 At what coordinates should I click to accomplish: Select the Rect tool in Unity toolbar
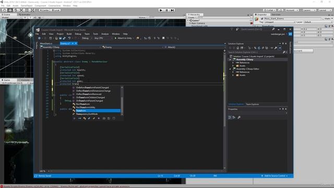tap(27, 10)
